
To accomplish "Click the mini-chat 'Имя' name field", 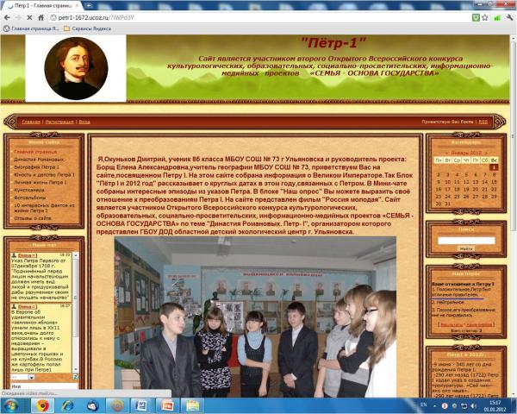I will coord(44,386).
